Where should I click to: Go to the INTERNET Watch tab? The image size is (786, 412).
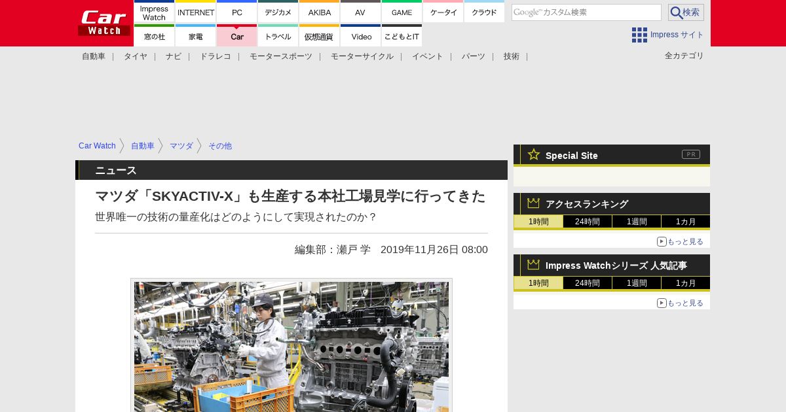[x=196, y=12]
